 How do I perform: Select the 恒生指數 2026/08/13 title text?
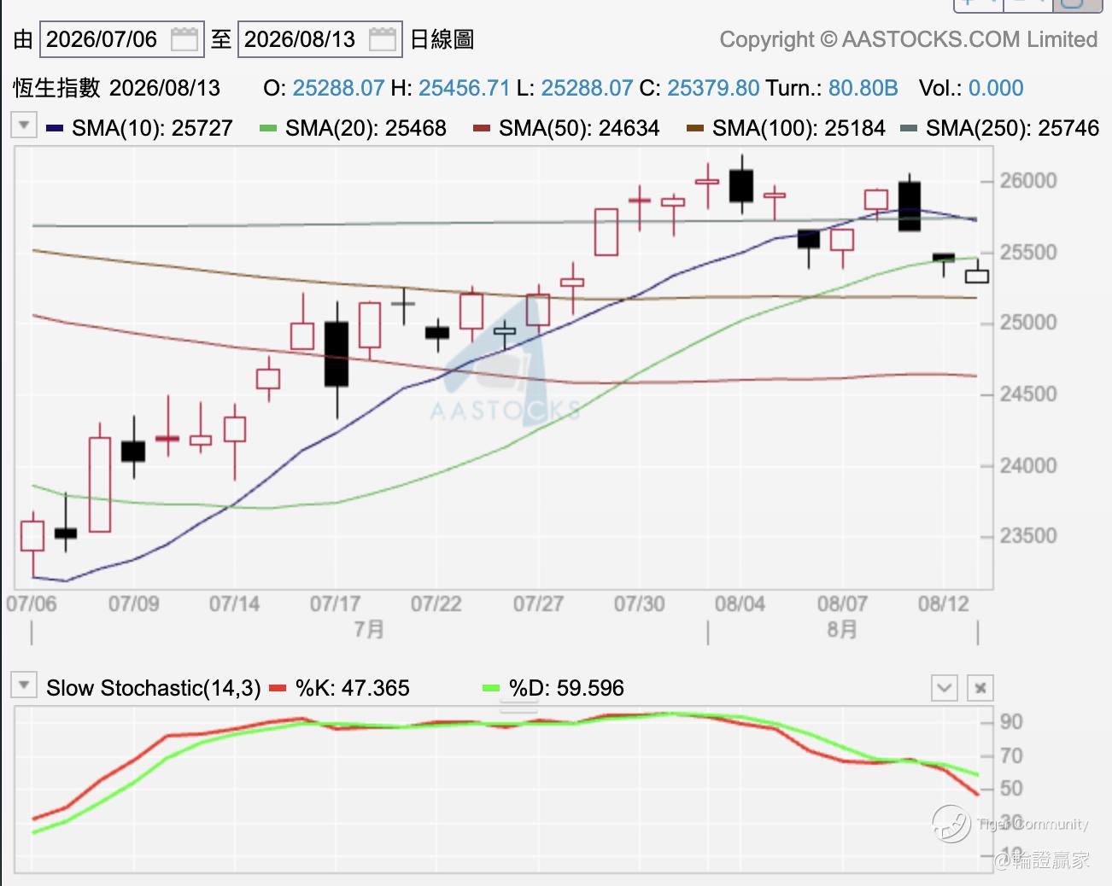coord(116,88)
